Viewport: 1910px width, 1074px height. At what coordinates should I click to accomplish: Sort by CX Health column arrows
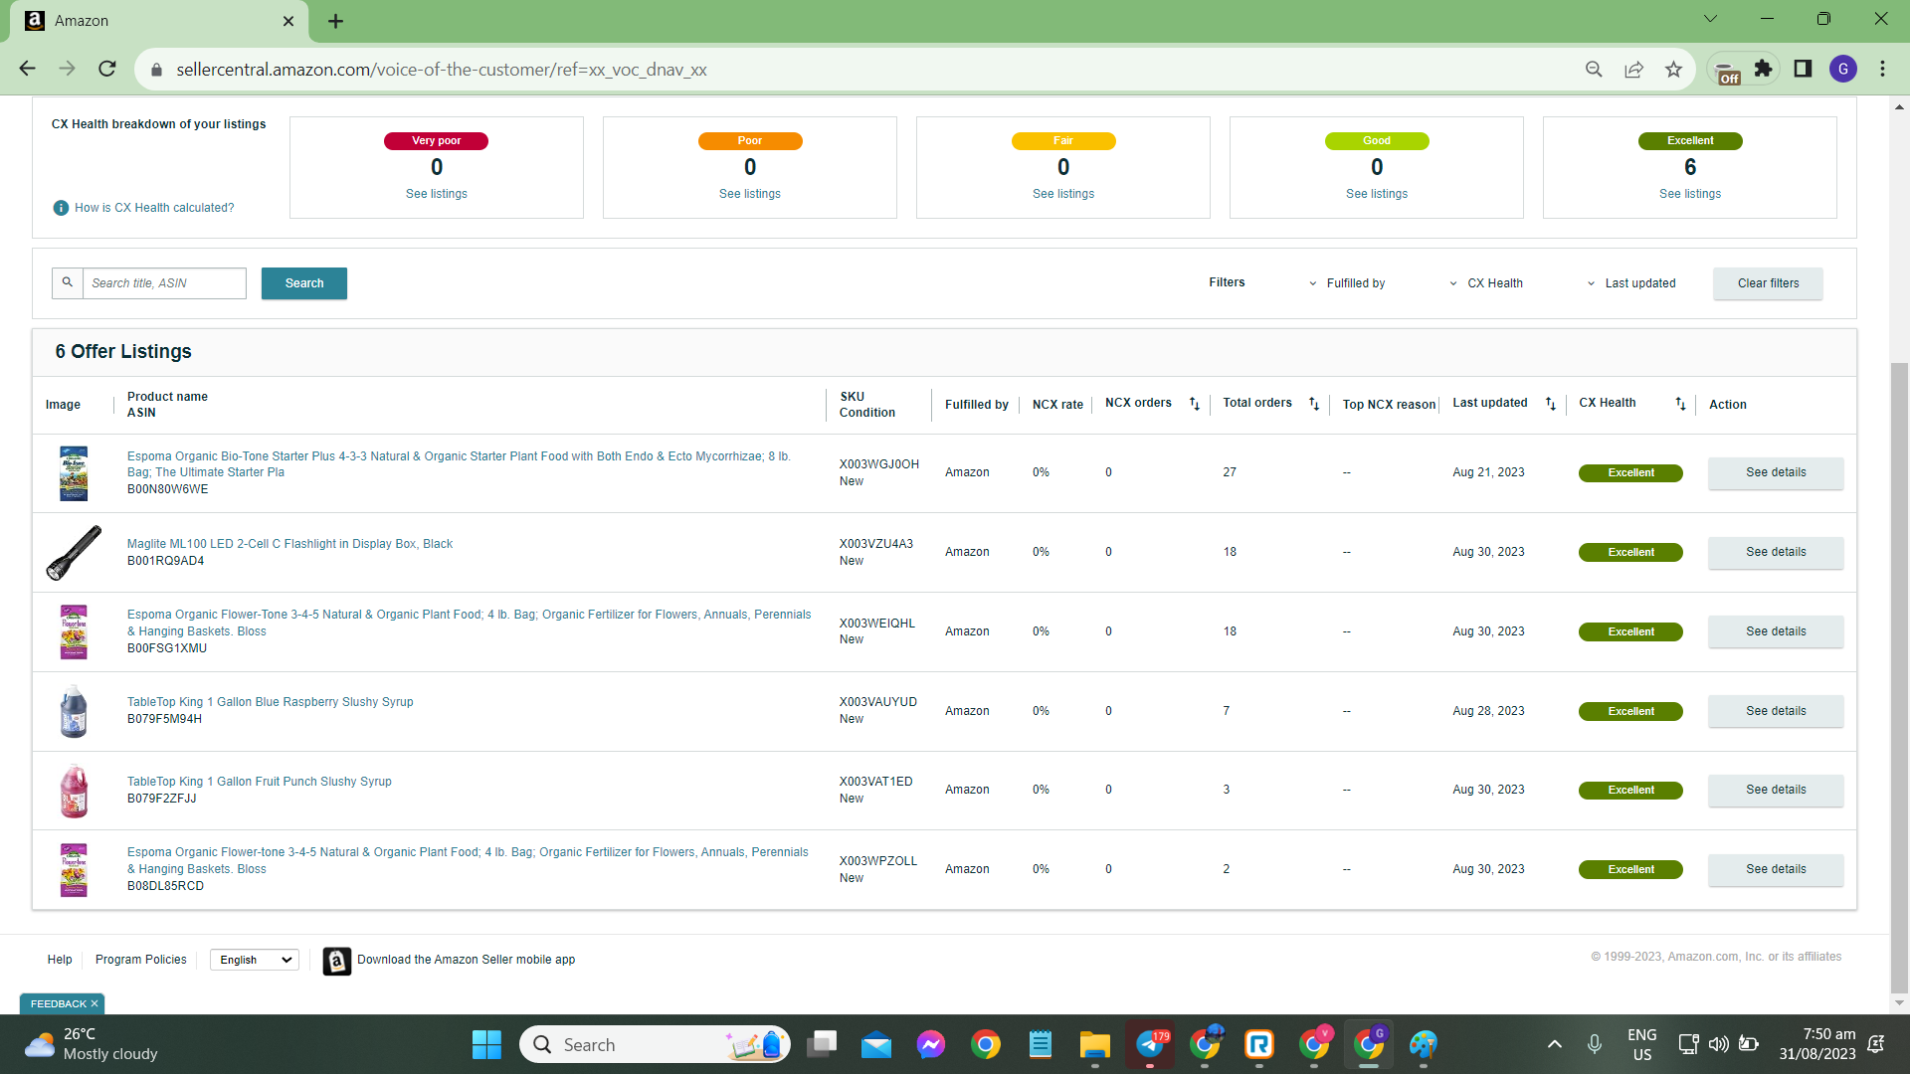tap(1680, 404)
